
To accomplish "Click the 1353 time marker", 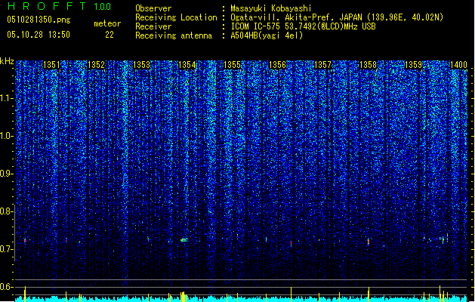I will 142,65.
